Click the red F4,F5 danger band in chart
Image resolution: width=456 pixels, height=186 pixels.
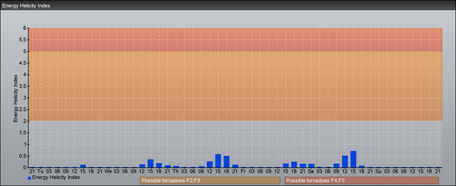pyautogui.click(x=235, y=40)
